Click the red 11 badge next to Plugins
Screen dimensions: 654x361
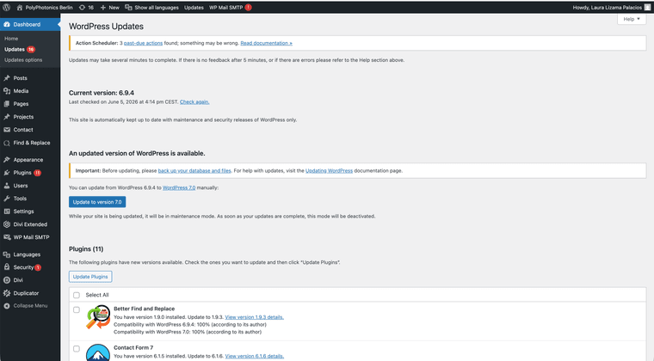38,173
